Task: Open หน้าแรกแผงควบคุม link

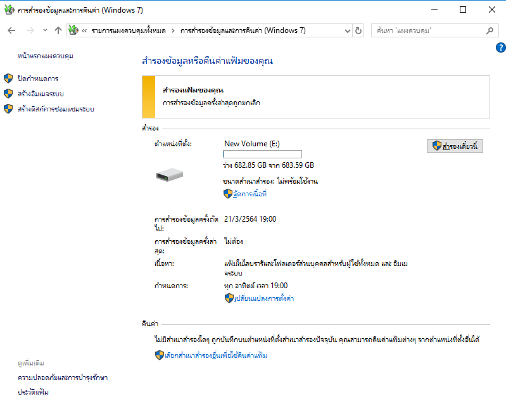Action: 46,56
